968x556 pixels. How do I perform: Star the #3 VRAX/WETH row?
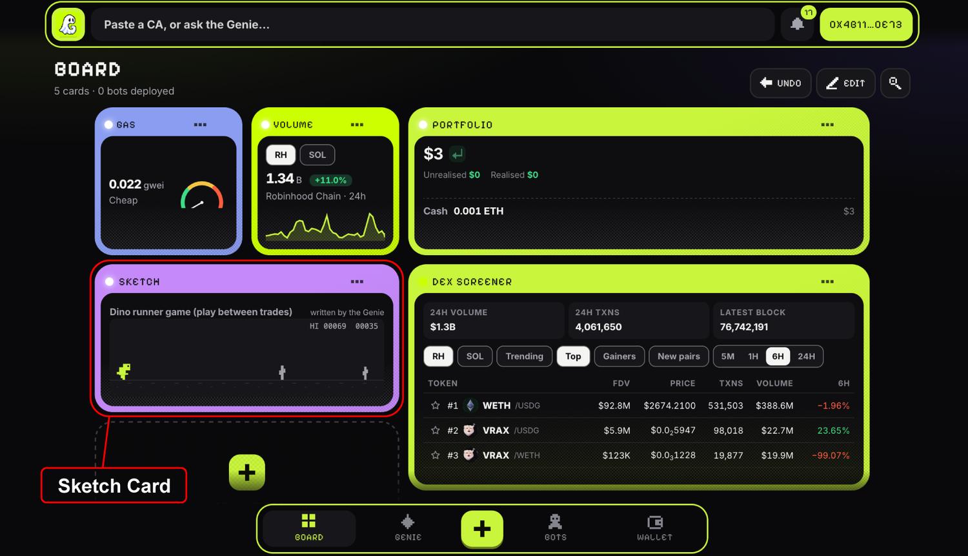436,455
